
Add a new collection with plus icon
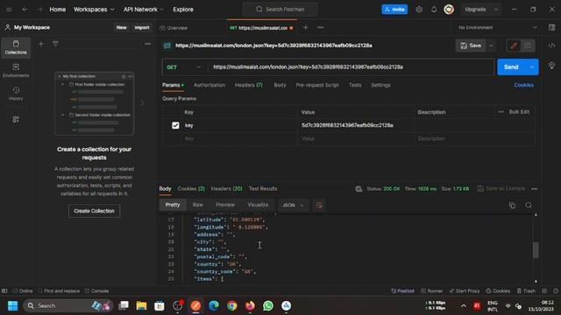click(x=41, y=44)
